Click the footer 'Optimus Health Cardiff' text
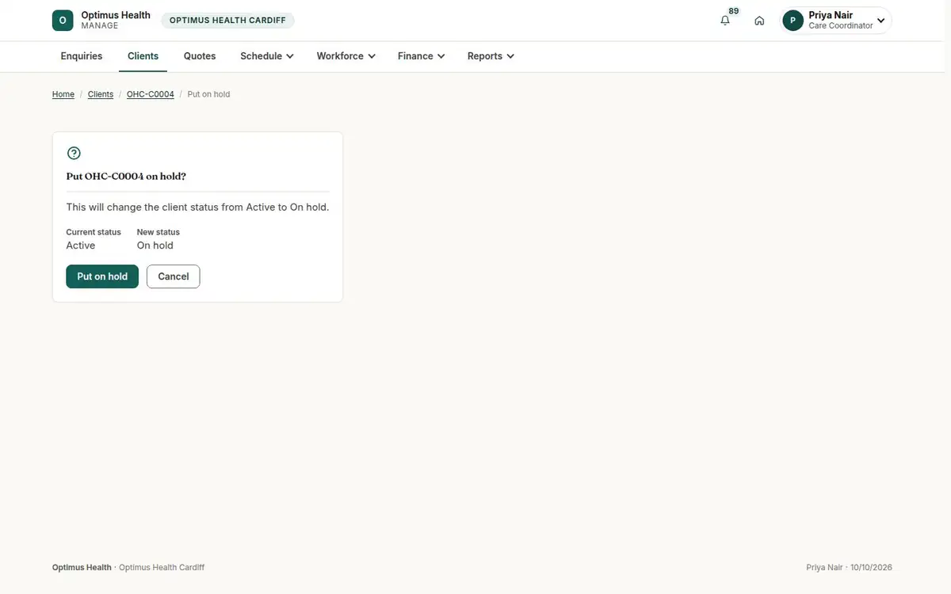Image resolution: width=951 pixels, height=594 pixels. (162, 568)
